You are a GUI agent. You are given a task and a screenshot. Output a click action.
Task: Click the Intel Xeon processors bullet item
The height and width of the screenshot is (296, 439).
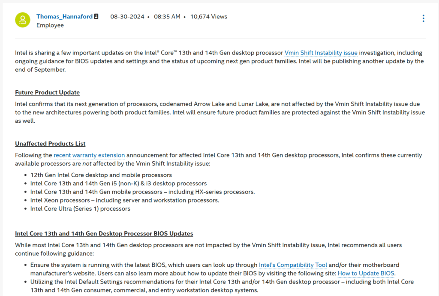125,200
